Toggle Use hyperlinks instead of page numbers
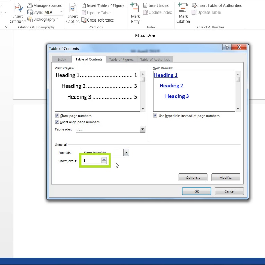Image resolution: width=265 pixels, height=265 pixels. click(155, 116)
